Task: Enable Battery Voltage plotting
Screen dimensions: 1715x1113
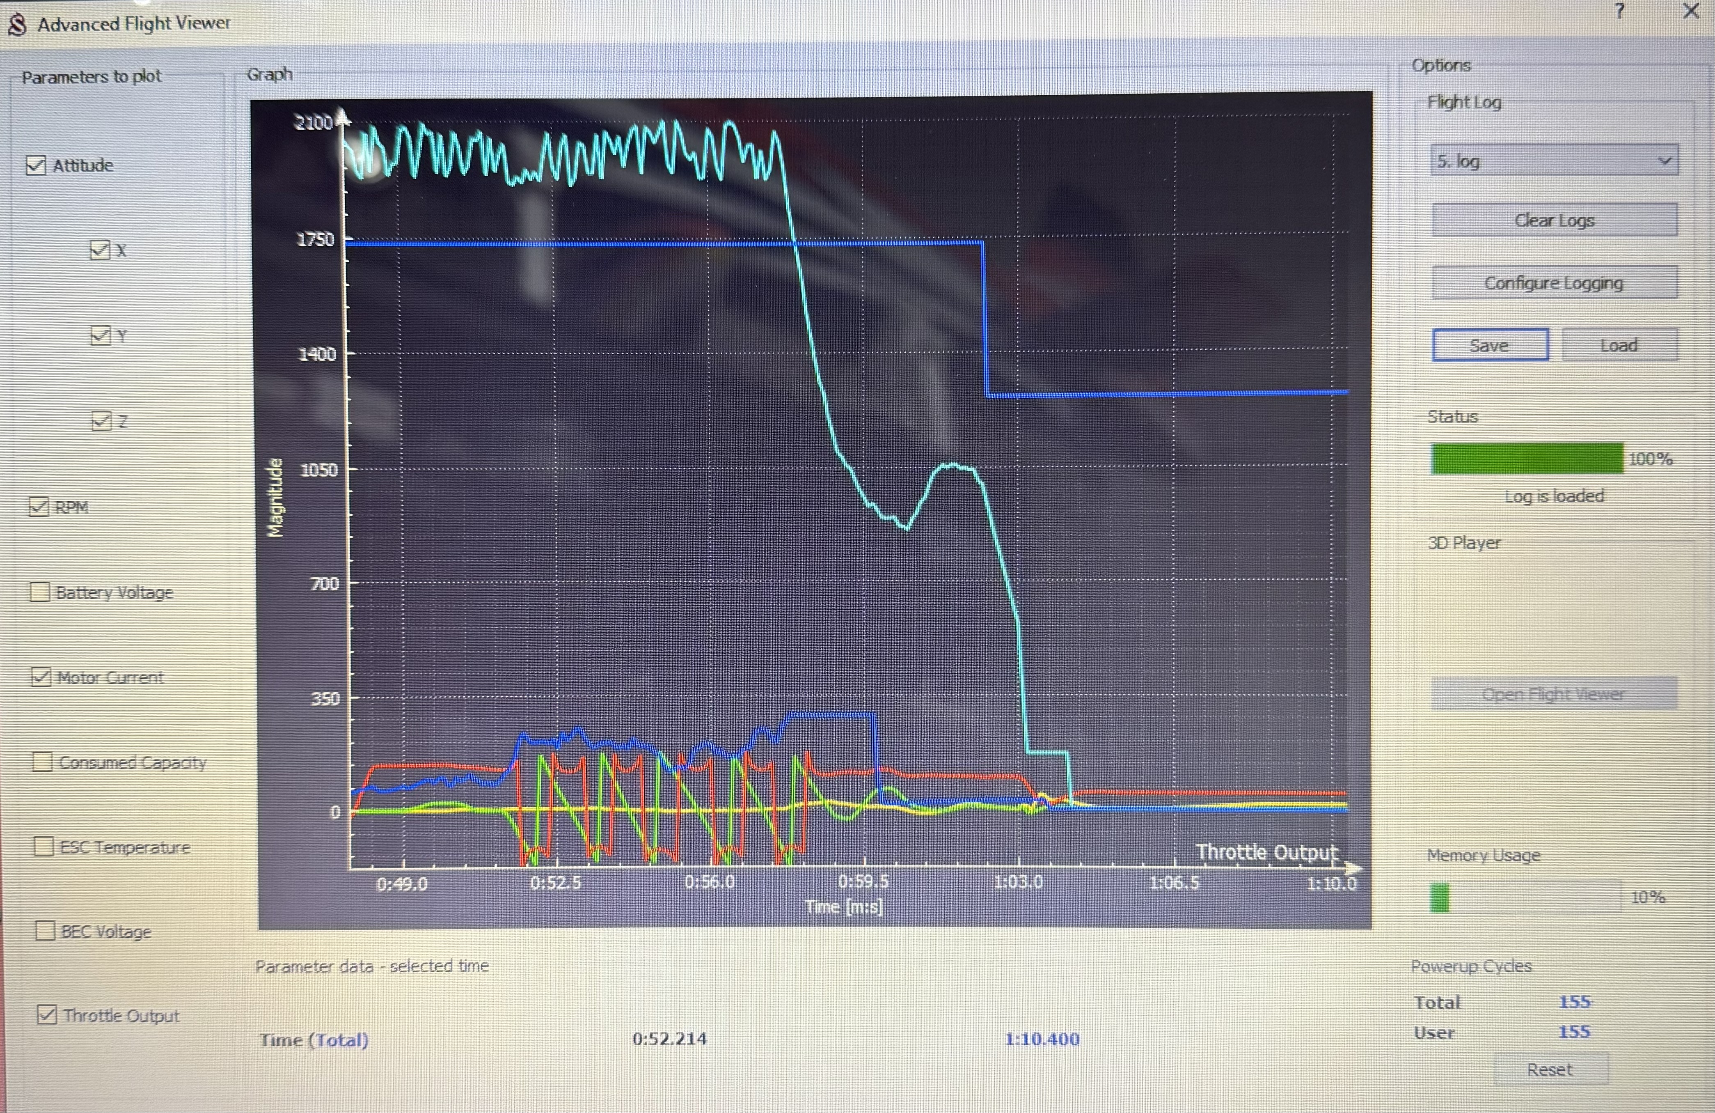Action: coord(40,592)
